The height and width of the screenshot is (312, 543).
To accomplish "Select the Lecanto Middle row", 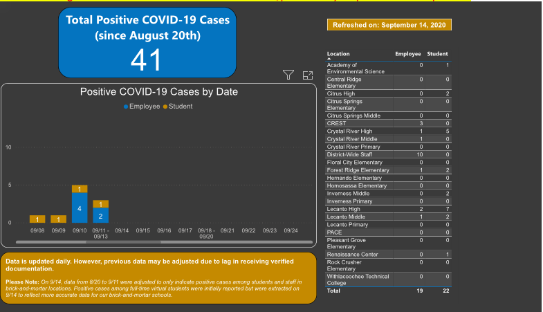I will pos(389,217).
